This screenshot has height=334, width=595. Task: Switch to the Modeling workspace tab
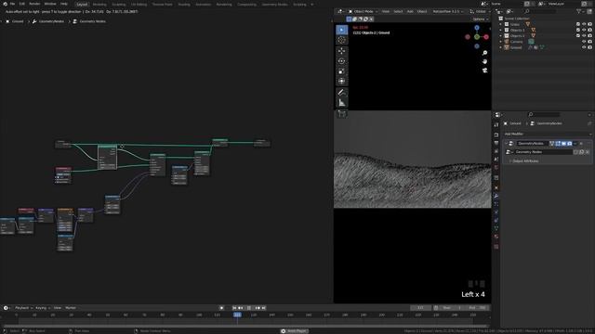(99, 4)
